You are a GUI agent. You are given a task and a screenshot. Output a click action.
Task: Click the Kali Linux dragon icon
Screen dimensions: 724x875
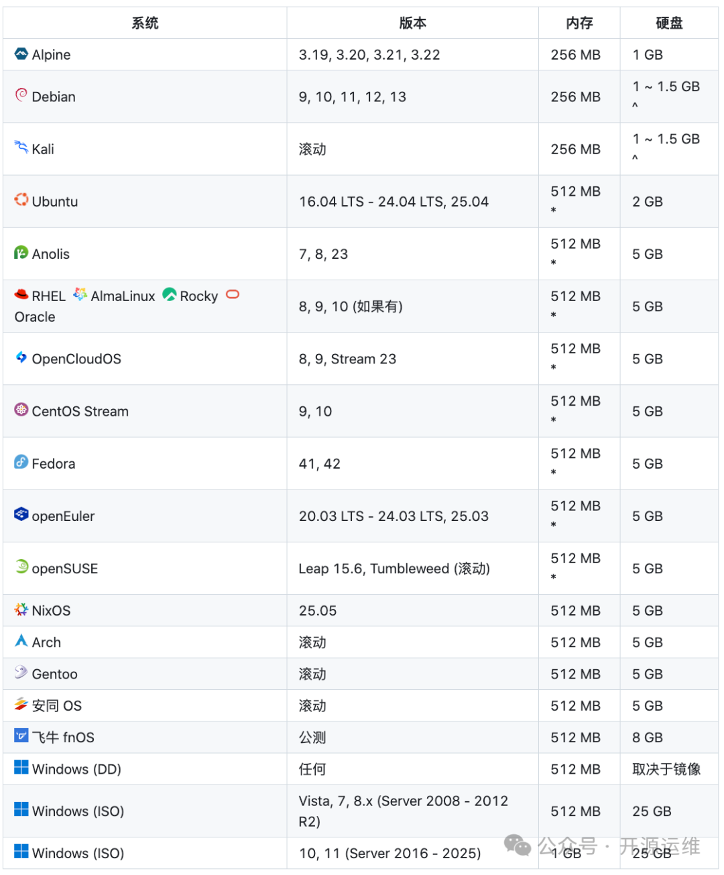coord(20,148)
